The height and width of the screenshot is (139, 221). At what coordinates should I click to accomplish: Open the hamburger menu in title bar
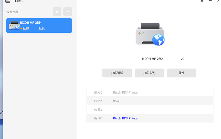tap(202, 1)
